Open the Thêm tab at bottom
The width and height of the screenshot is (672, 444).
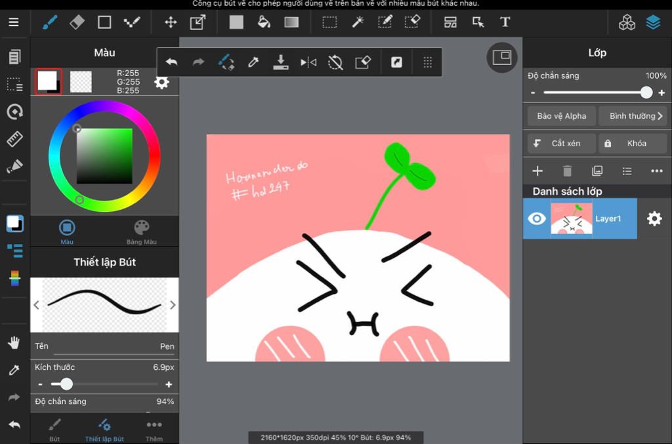click(154, 429)
